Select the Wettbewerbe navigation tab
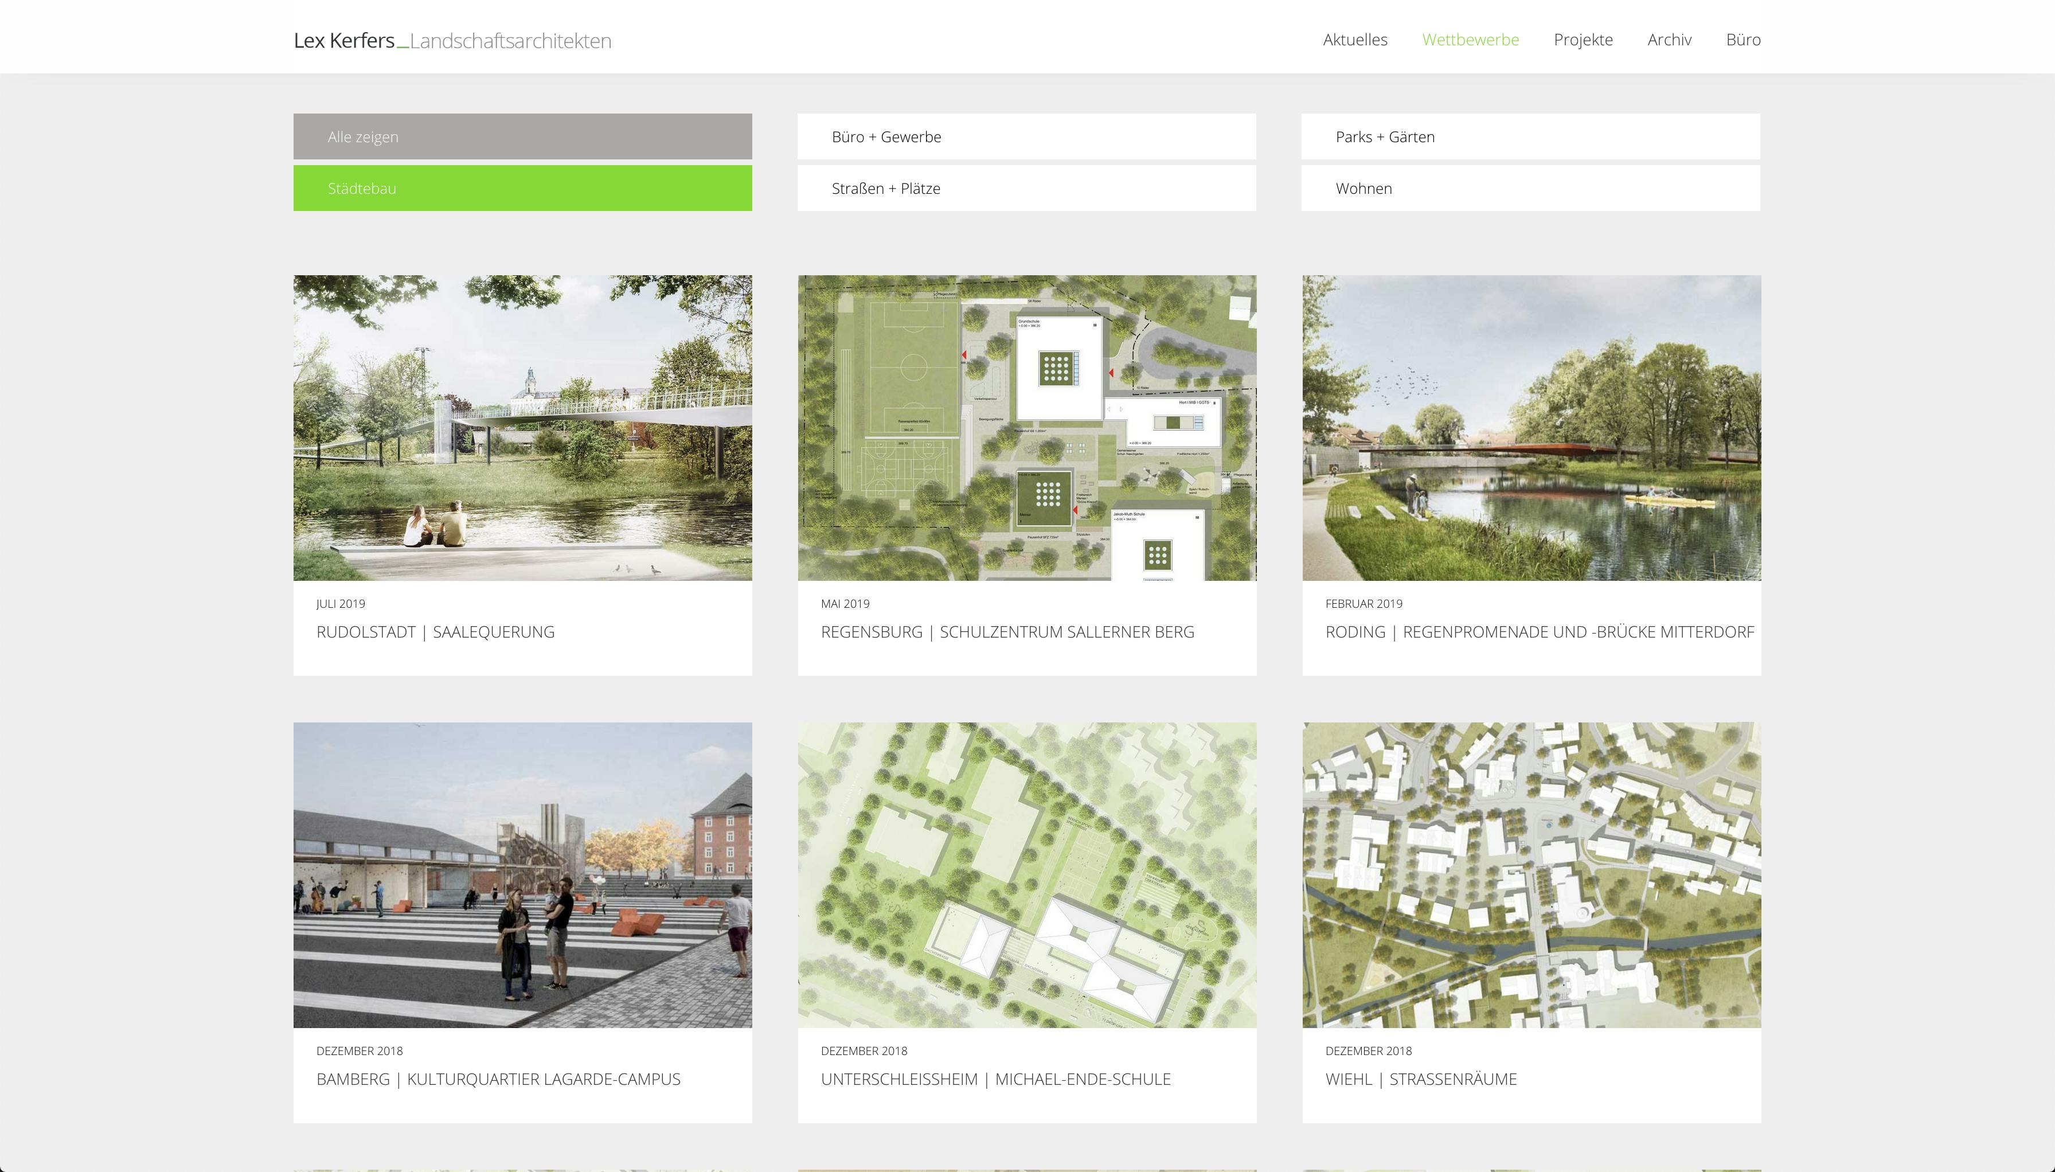 tap(1470, 40)
